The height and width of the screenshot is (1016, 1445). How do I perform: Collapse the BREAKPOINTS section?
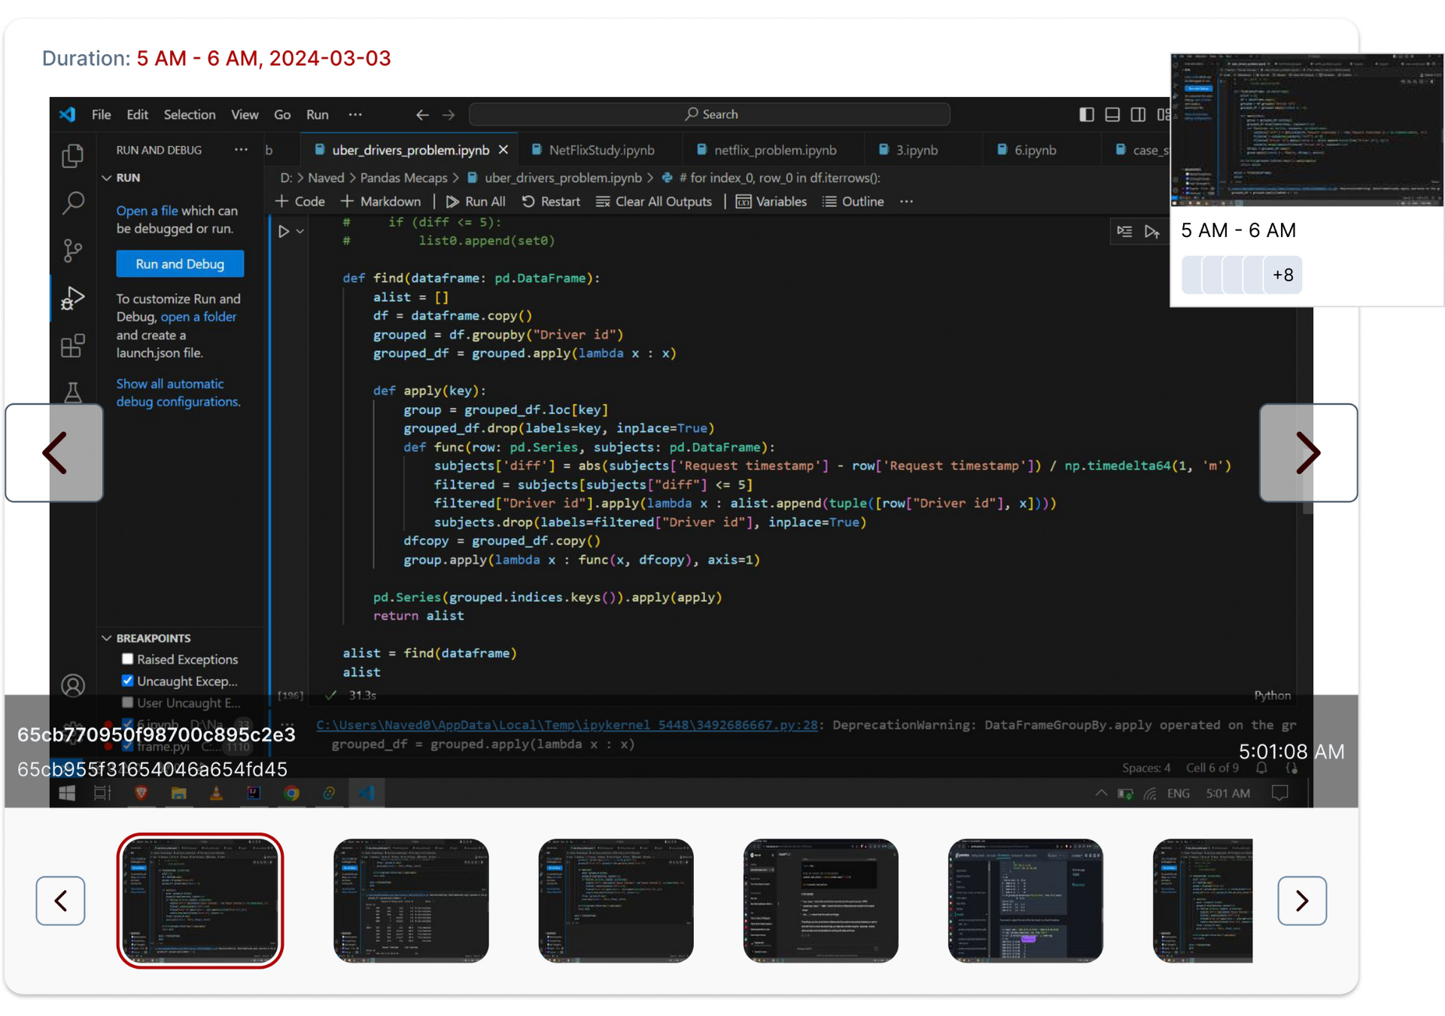point(107,638)
